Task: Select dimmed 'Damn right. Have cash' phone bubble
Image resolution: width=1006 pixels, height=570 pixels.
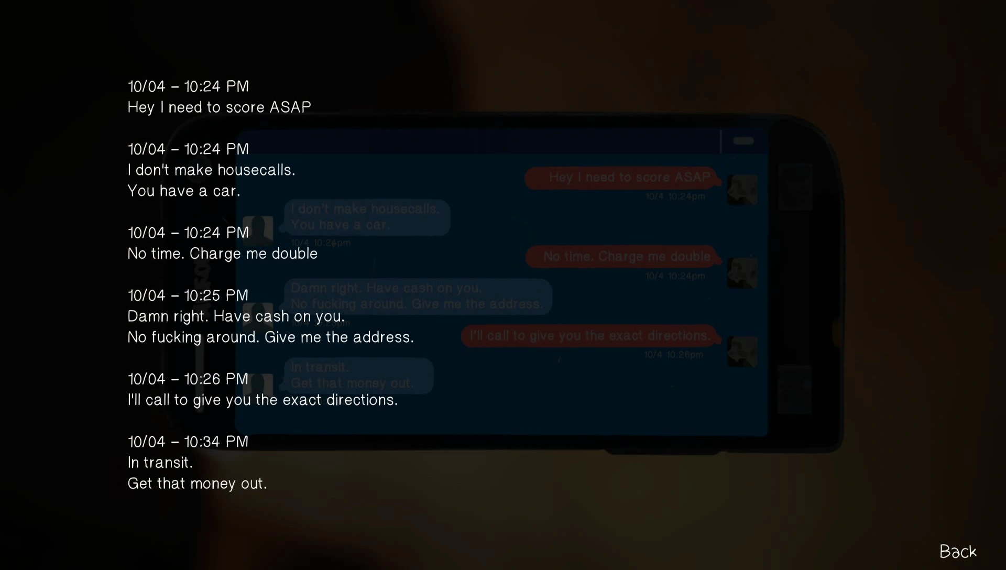Action: 418,296
